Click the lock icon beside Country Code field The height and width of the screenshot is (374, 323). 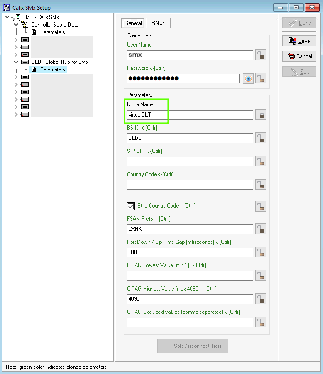(x=261, y=185)
